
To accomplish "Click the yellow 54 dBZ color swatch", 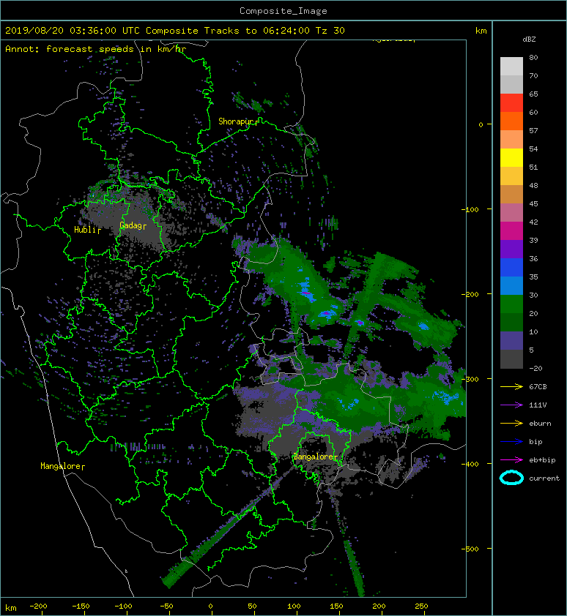I will [511, 157].
